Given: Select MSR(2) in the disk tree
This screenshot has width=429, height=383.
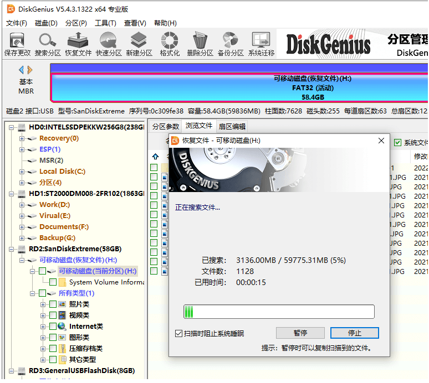Looking at the screenshot, I should 51,161.
